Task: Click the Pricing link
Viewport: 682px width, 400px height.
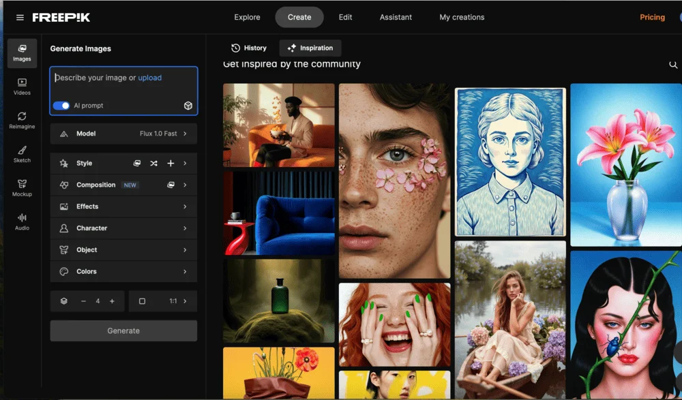Action: pos(652,17)
